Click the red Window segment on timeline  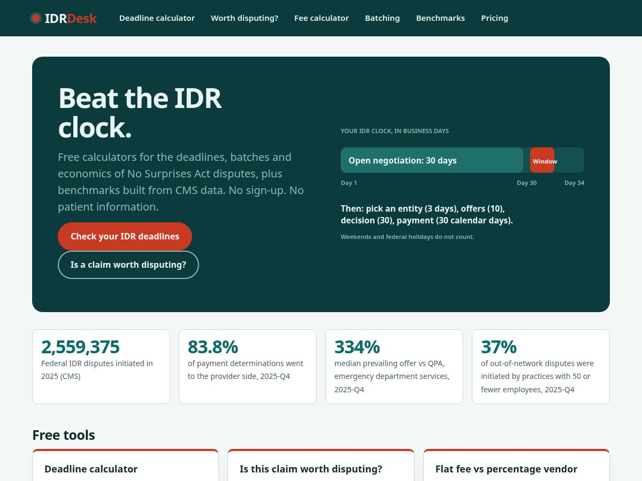tap(542, 160)
